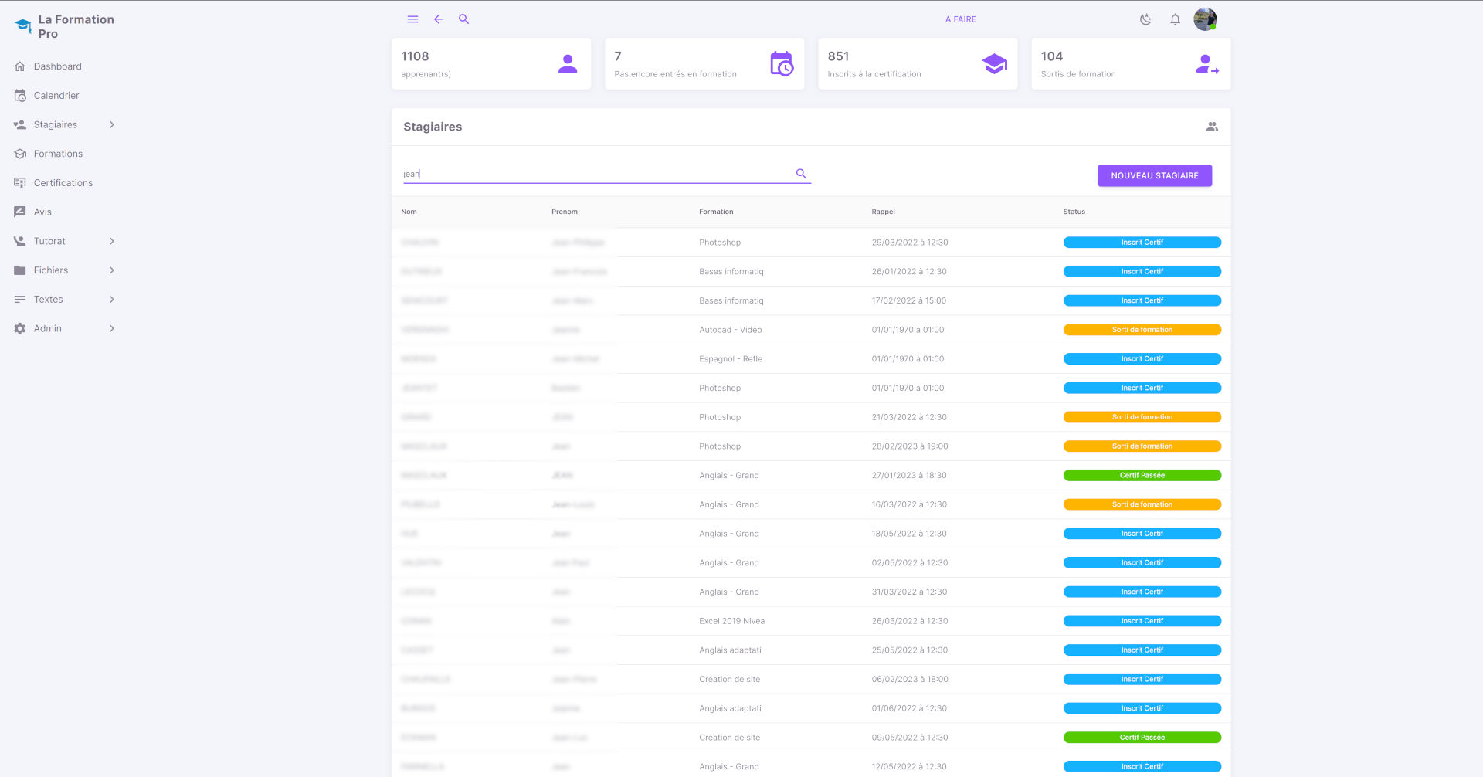The image size is (1483, 777).
Task: Open Calendrier from the sidebar
Action: [x=56, y=96]
